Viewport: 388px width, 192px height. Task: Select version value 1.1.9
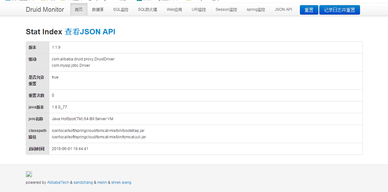tap(56, 47)
